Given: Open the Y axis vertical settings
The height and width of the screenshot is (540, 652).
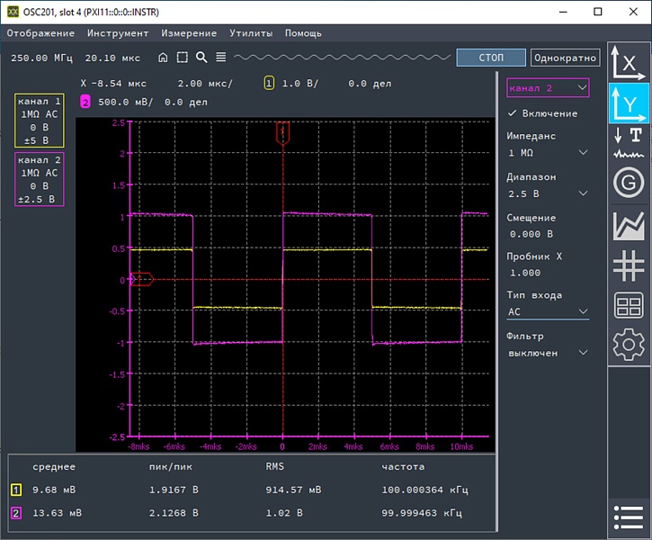Looking at the screenshot, I should (629, 103).
